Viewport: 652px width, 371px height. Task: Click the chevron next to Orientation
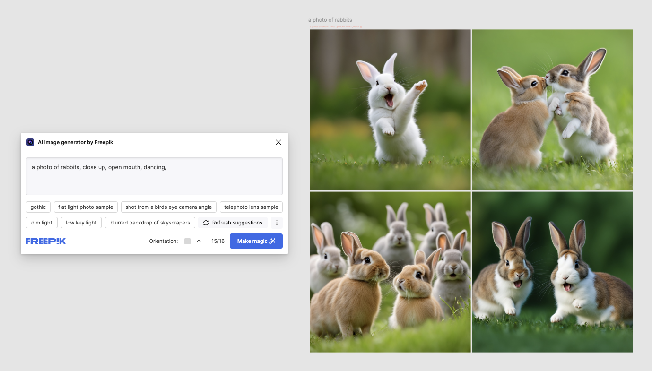point(198,240)
